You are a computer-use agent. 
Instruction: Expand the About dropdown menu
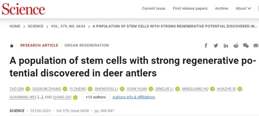tap(243, 9)
